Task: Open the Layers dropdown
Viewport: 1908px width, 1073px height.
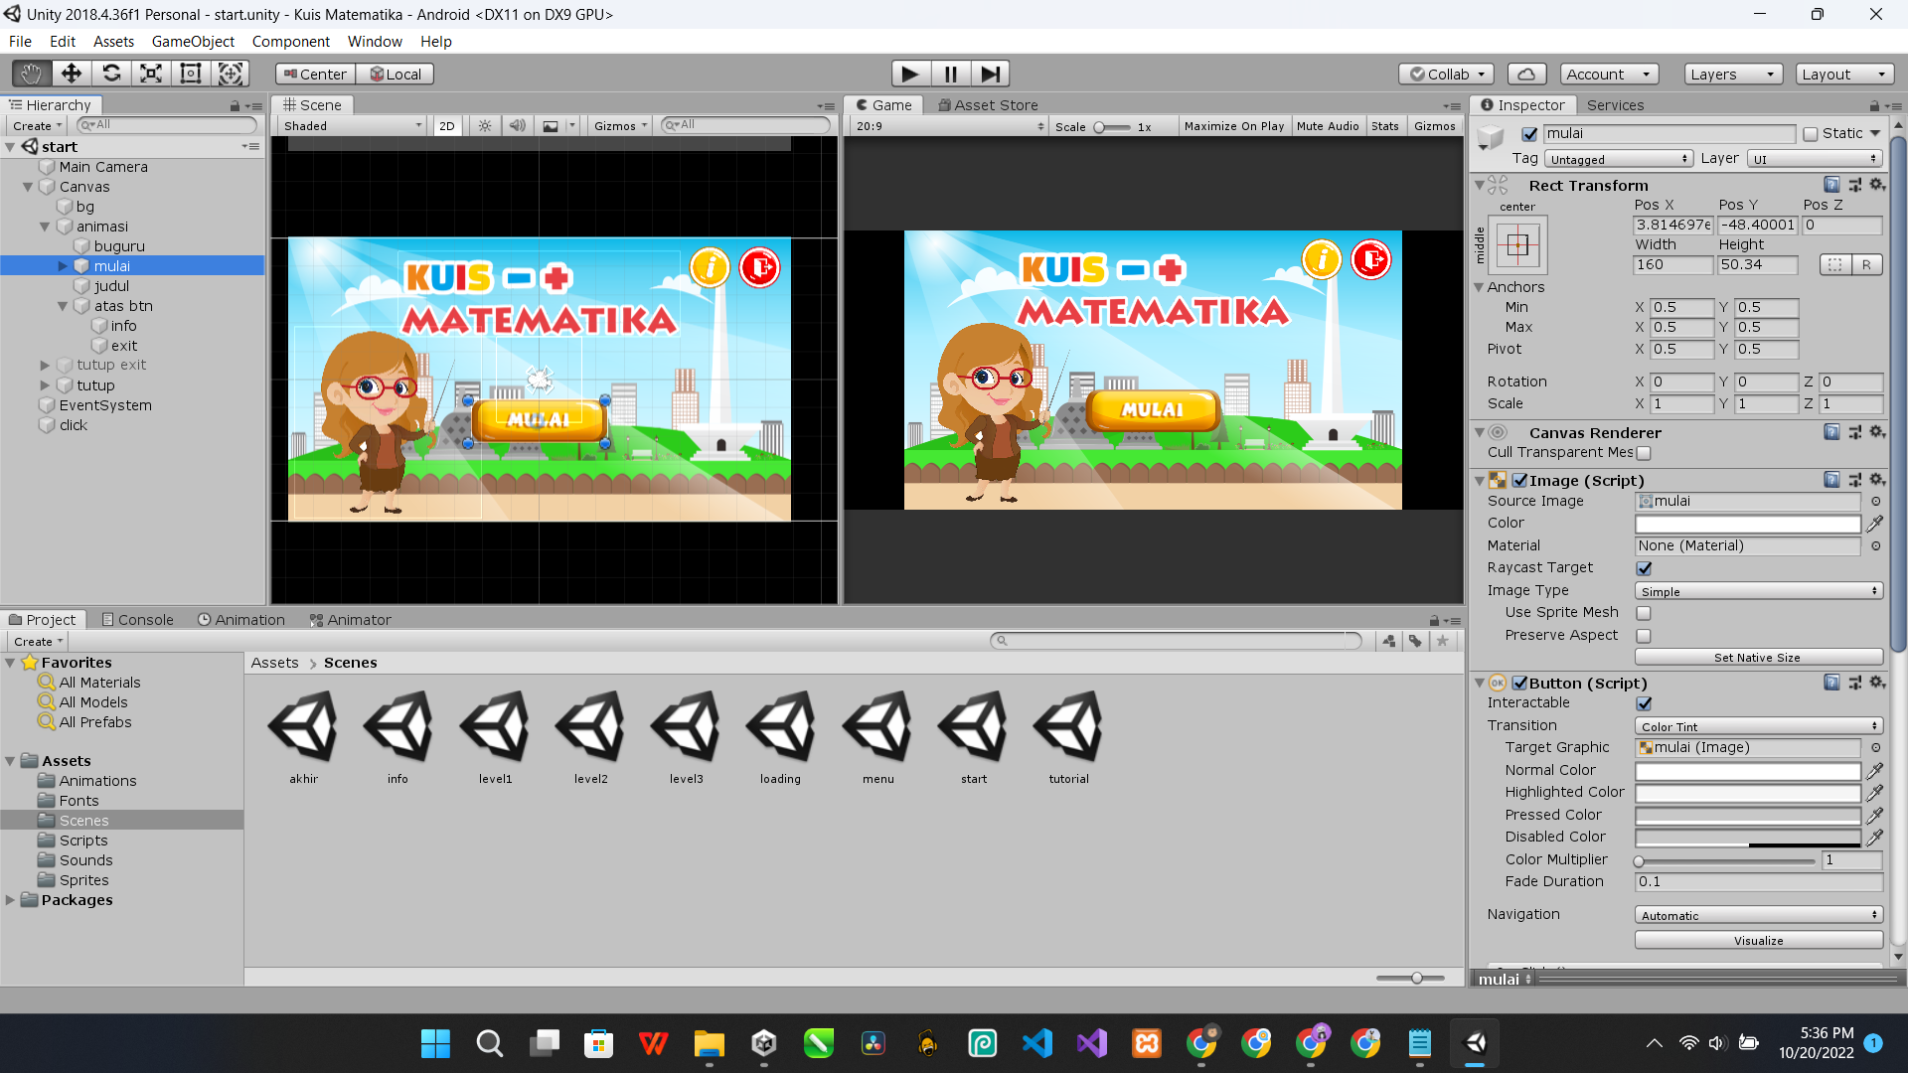Action: (1731, 75)
